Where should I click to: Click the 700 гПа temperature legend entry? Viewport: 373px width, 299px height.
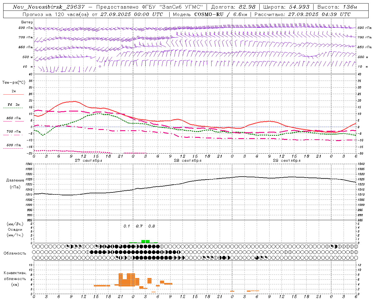click(13, 132)
